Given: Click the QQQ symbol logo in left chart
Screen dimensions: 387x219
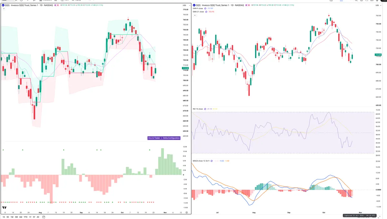Looking at the screenshot, I should pyautogui.click(x=3, y=5).
